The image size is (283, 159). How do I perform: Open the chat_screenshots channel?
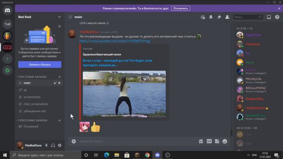click(40, 104)
